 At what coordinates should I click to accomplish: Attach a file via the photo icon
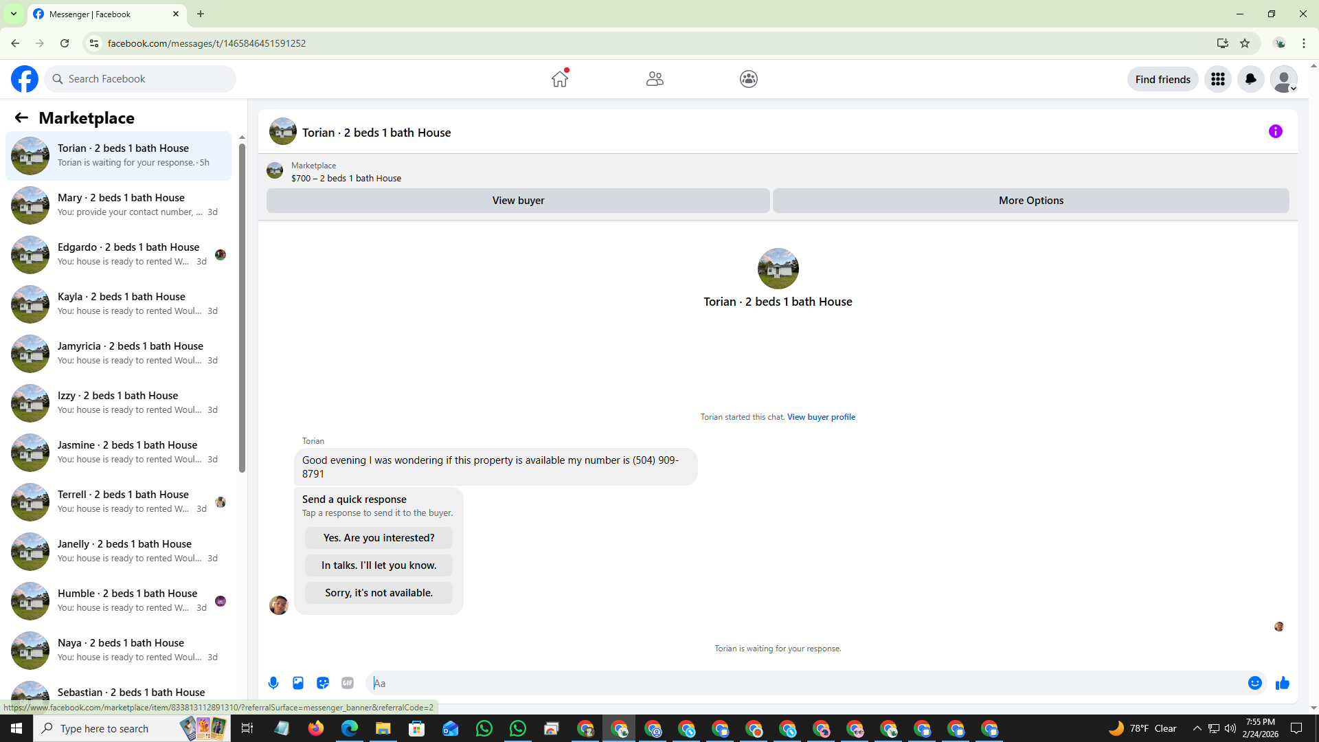coord(298,683)
